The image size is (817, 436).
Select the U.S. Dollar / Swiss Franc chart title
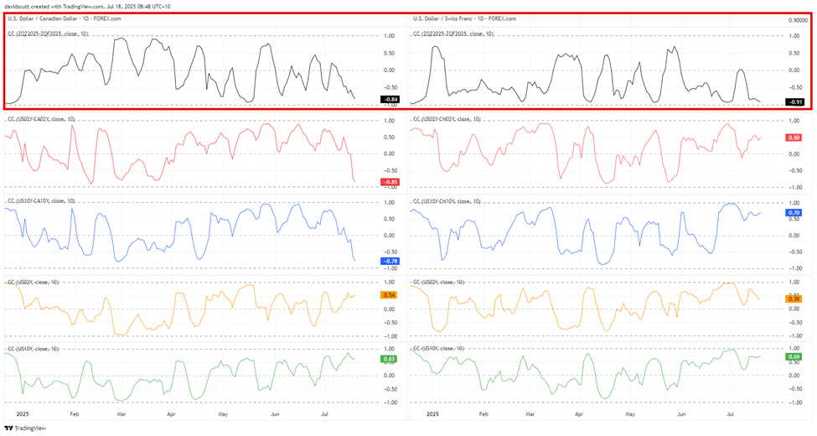point(465,18)
